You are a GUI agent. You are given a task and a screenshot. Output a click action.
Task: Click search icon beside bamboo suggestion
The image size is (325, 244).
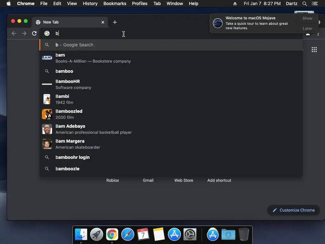[x=47, y=71]
